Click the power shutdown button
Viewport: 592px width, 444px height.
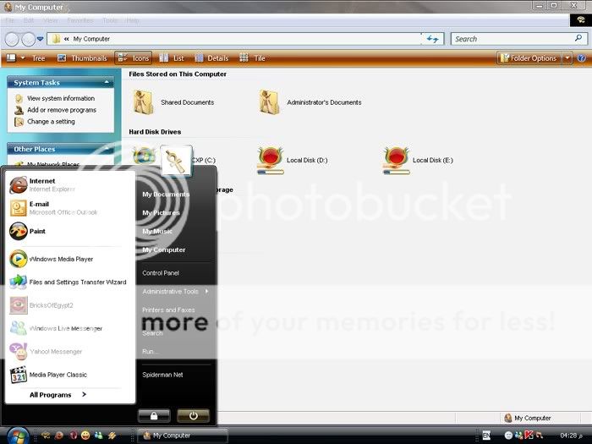click(x=193, y=416)
